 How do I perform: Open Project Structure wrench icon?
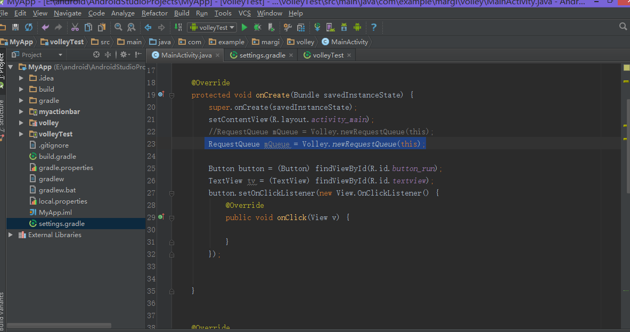click(288, 27)
